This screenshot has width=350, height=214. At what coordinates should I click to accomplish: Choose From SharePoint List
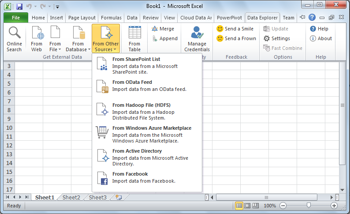[x=147, y=65]
